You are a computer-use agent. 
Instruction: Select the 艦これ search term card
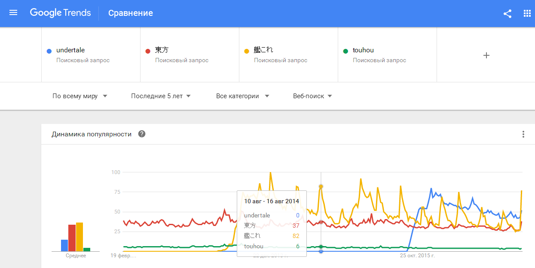pos(288,55)
